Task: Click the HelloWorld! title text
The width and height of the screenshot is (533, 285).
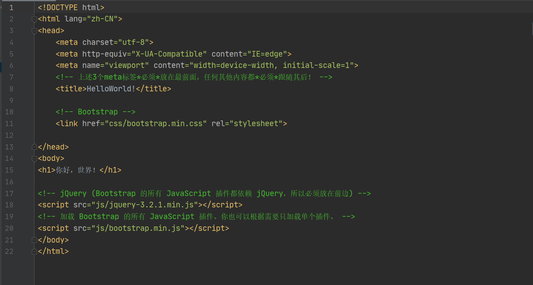Action: (111, 89)
